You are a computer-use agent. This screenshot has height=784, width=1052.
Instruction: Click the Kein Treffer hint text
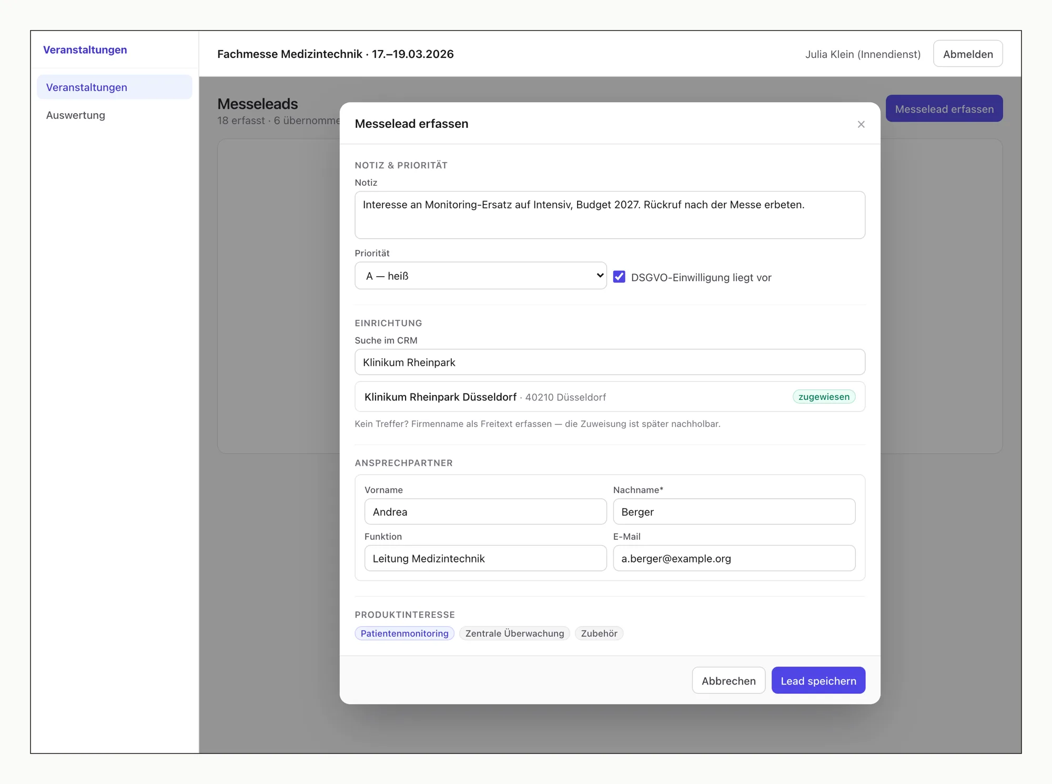click(538, 424)
